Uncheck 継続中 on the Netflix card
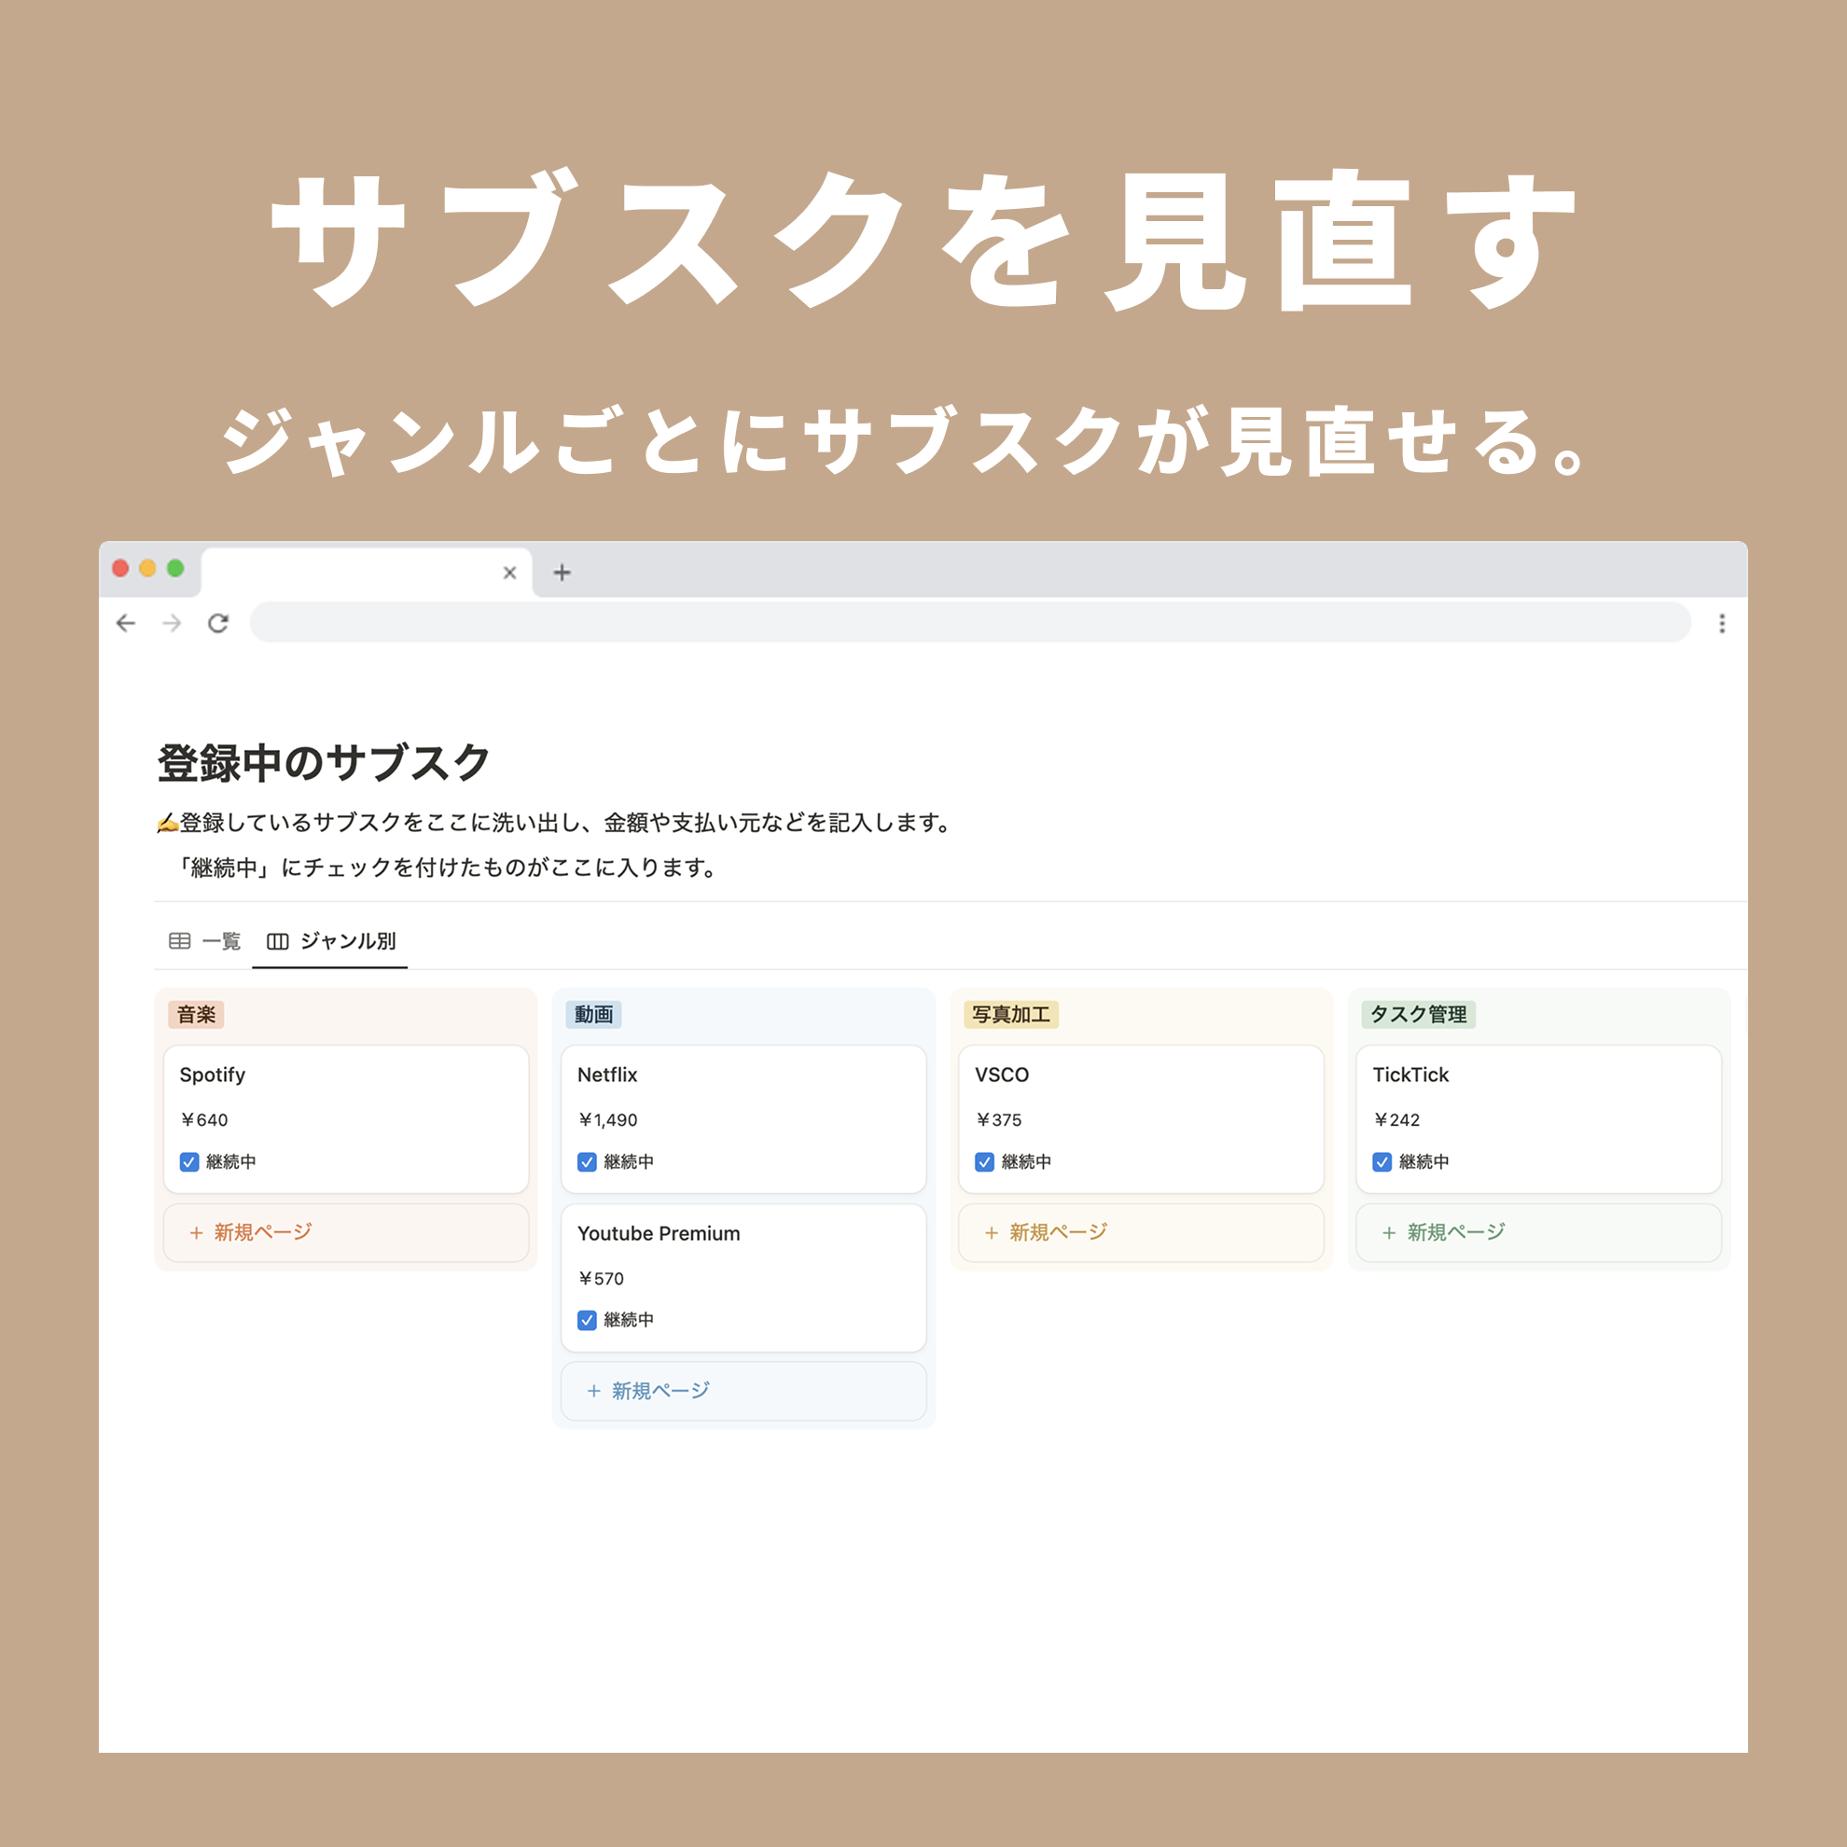 [587, 1161]
